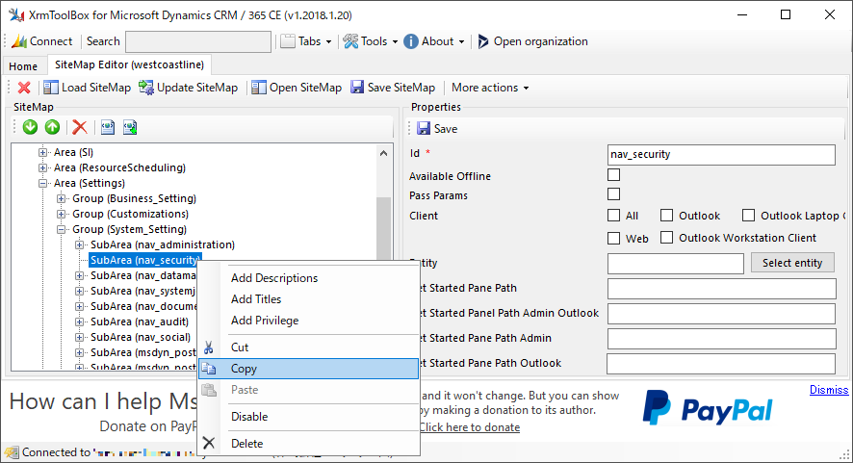Expand the Group (Business_Setting) node

tap(61, 198)
